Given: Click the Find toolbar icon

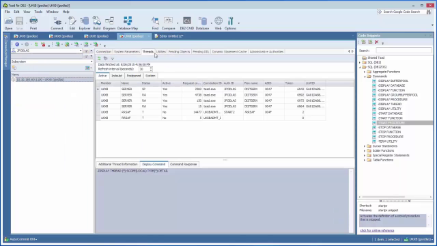Looking at the screenshot, I should click(x=155, y=23).
